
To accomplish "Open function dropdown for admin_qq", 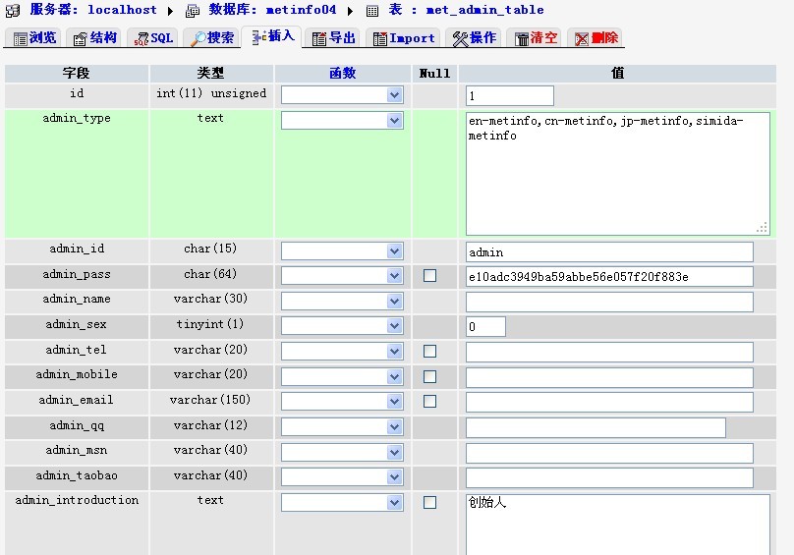I will coord(342,427).
